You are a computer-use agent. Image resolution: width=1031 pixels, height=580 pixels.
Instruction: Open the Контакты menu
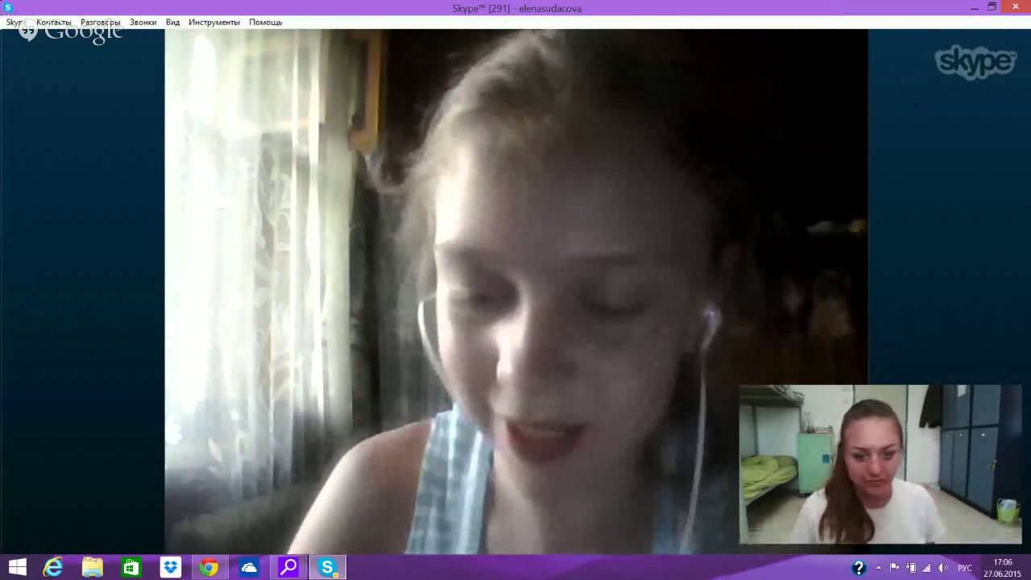click(x=53, y=22)
